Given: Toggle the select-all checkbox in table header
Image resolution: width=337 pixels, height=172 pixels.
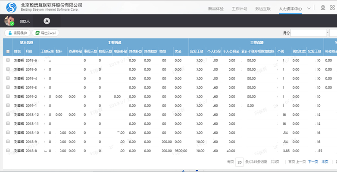Looking at the screenshot, I should click(8, 51).
